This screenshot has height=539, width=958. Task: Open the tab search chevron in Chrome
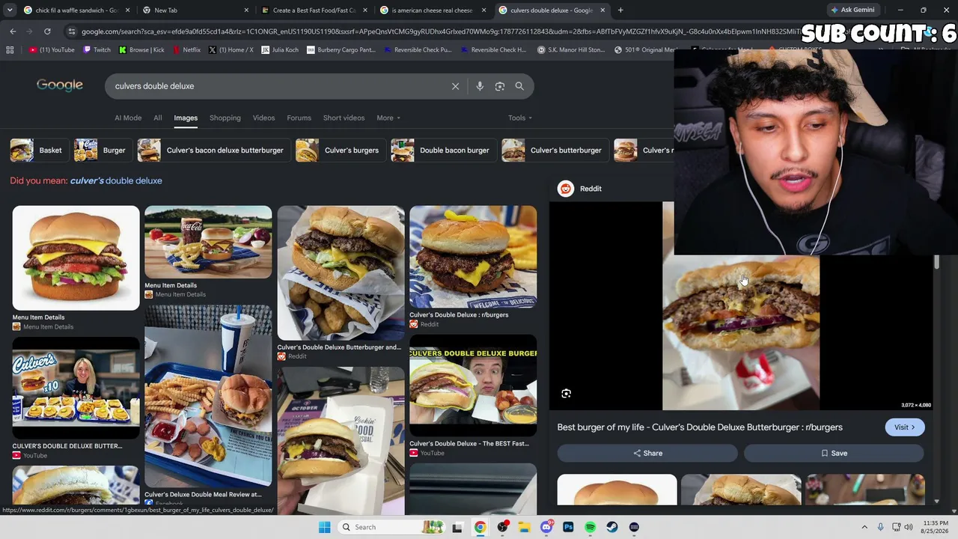click(10, 10)
